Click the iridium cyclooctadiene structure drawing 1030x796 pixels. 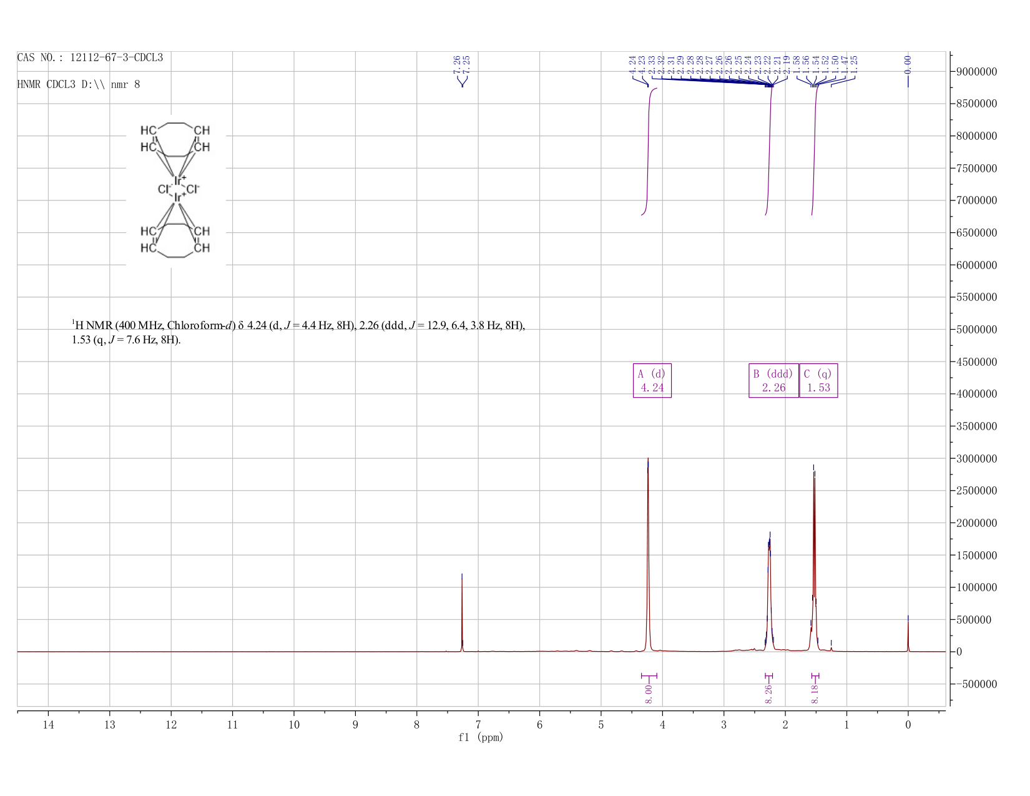[175, 189]
